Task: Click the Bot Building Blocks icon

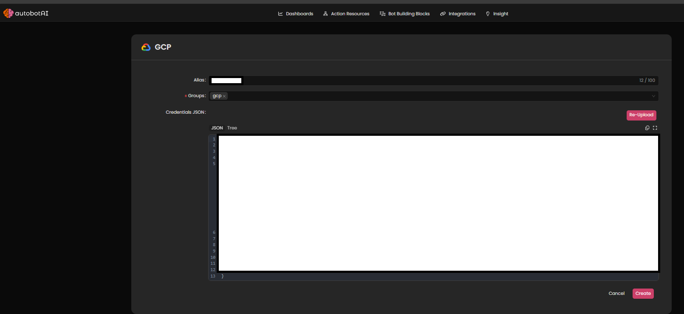Action: click(x=382, y=14)
